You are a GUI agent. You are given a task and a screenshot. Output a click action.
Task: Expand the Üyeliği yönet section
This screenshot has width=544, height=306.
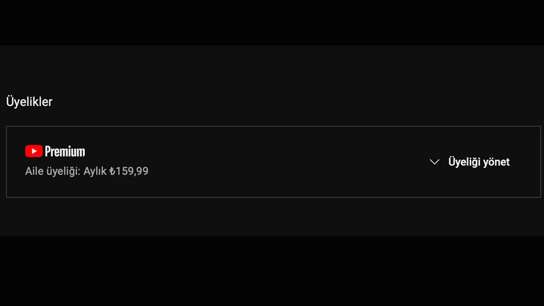coord(469,162)
